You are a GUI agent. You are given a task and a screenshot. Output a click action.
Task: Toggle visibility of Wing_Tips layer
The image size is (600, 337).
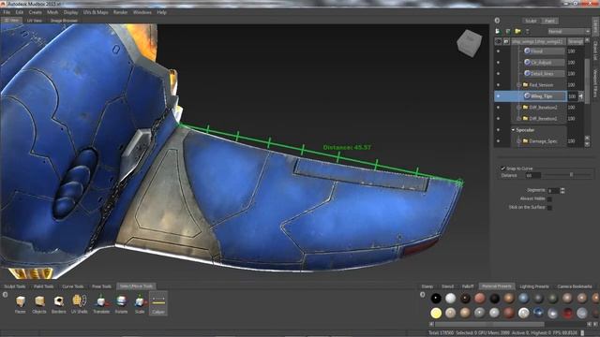[x=498, y=96]
